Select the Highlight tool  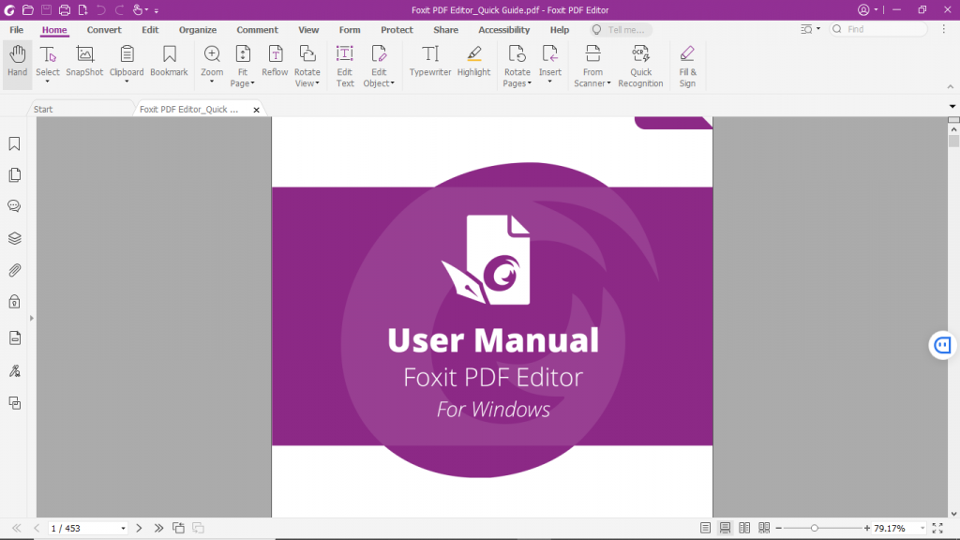pos(473,62)
